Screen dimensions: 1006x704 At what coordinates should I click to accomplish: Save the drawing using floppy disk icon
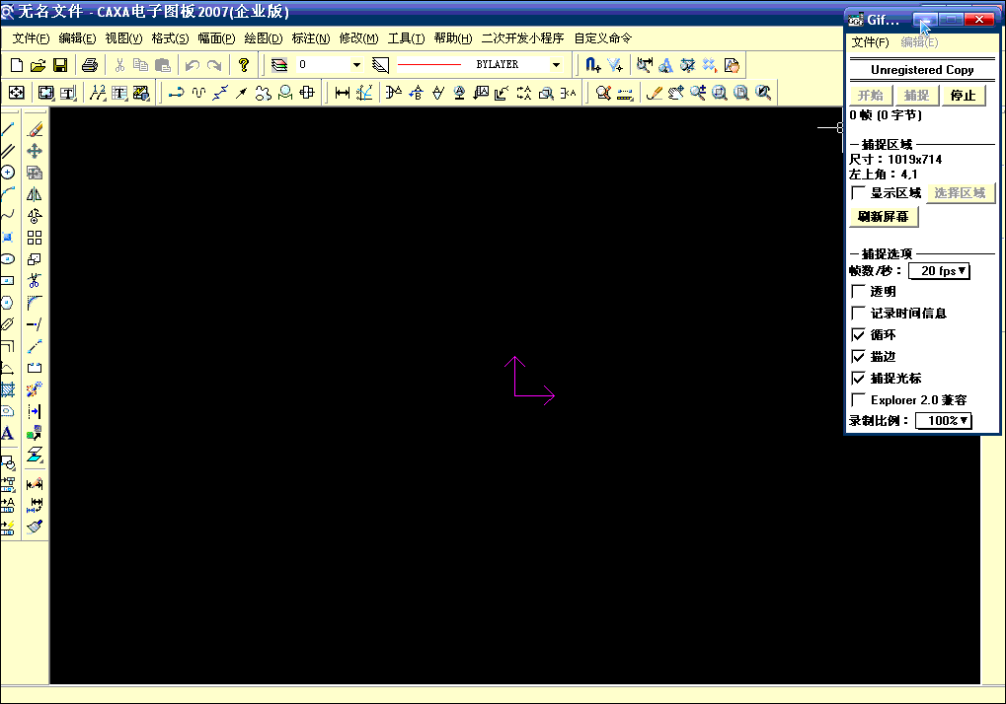[60, 65]
